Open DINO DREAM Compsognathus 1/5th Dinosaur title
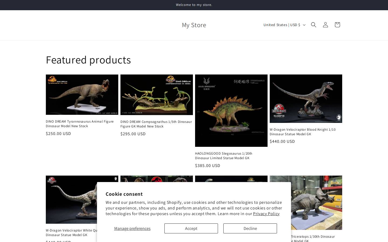The width and height of the screenshot is (388, 242). 156,124
